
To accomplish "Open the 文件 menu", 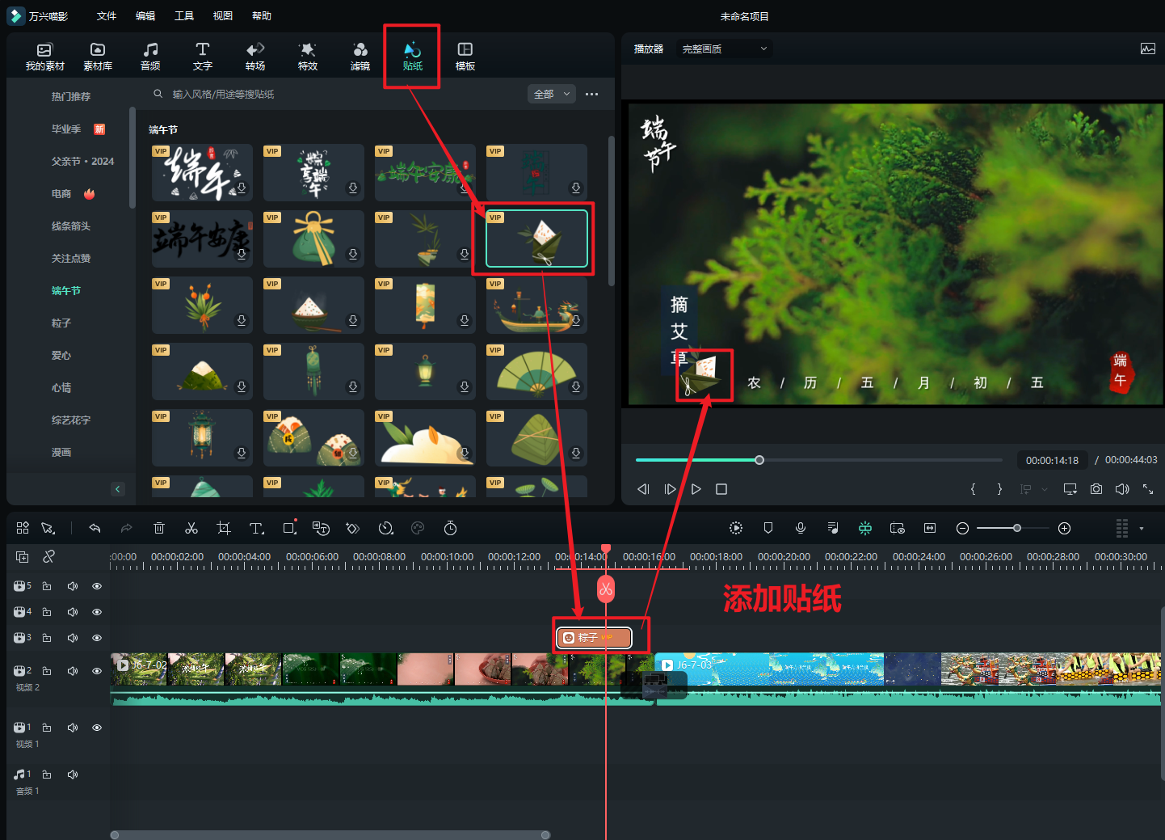I will coord(107,16).
